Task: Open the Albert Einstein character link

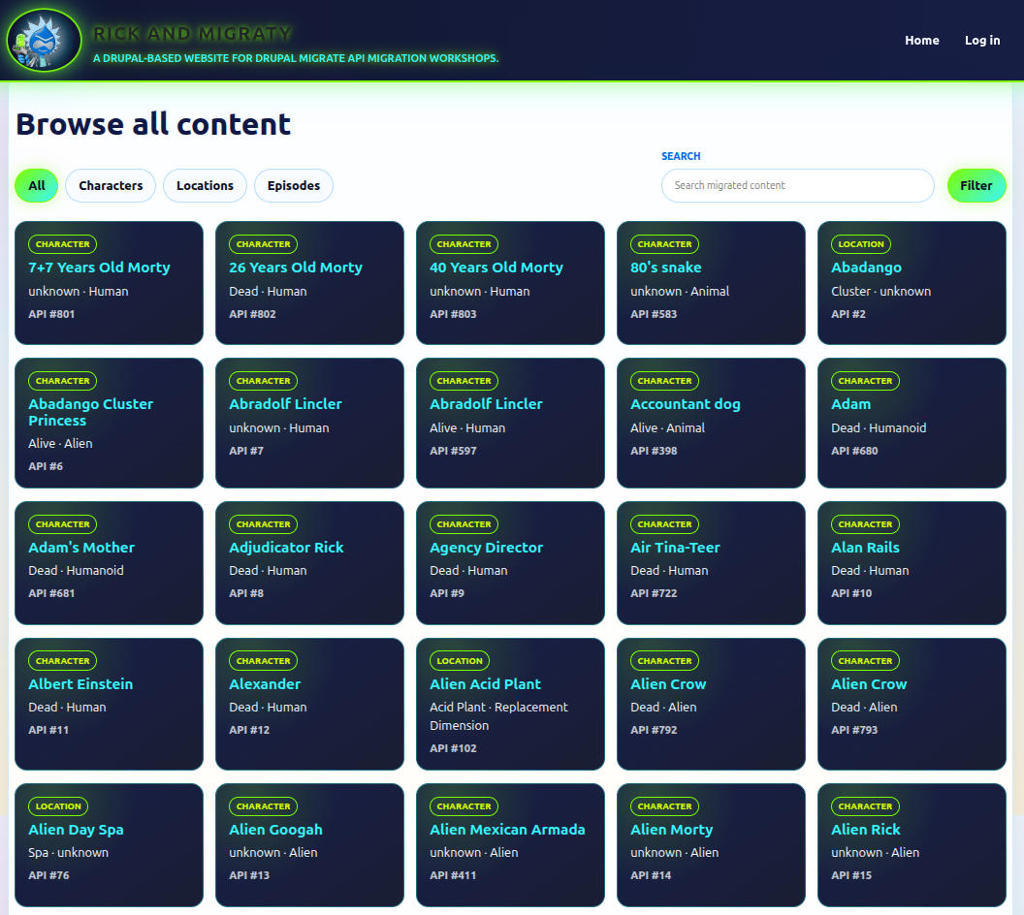Action: [x=80, y=684]
